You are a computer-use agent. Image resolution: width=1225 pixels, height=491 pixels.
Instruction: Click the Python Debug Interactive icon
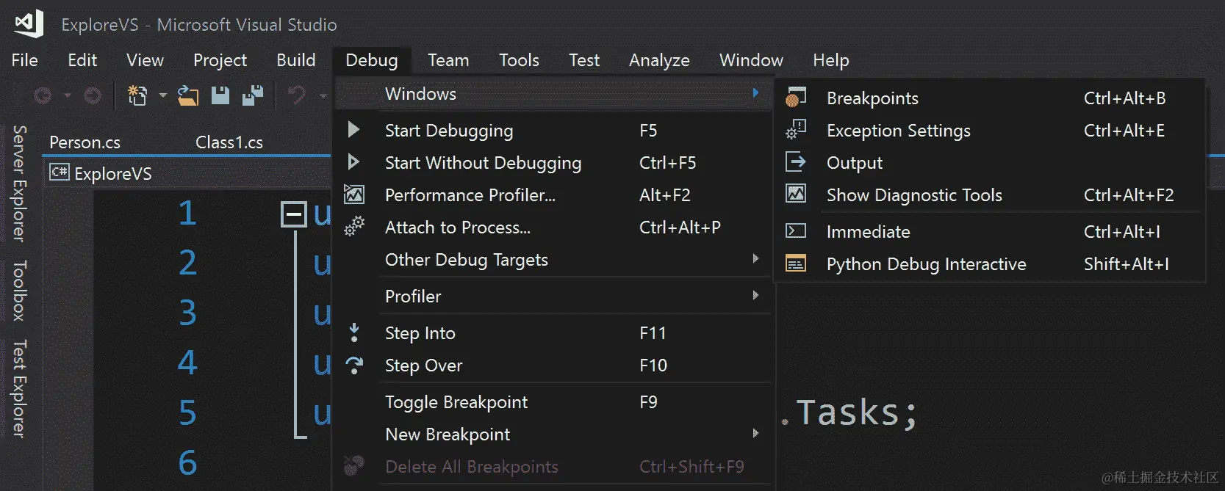click(x=796, y=263)
